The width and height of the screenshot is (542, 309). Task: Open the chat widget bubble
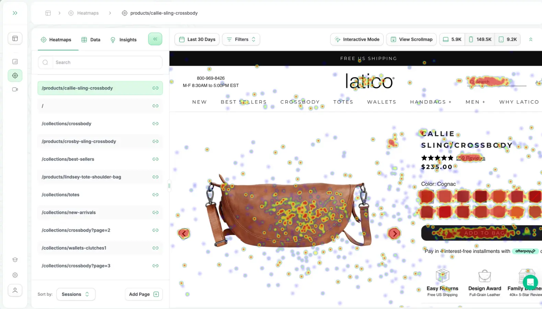[x=530, y=282]
